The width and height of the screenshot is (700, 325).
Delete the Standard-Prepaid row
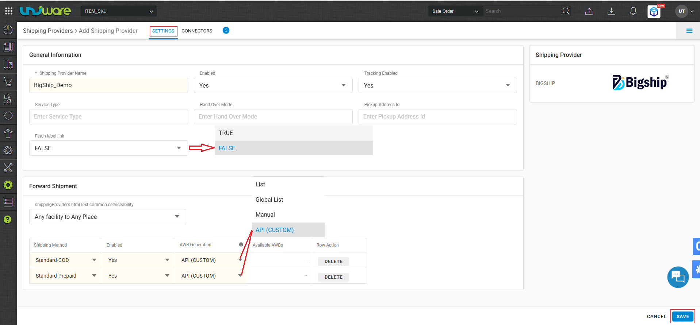(x=333, y=277)
